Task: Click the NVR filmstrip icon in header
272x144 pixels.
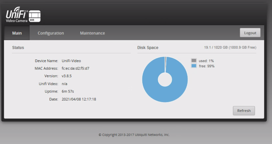Action: [35, 16]
